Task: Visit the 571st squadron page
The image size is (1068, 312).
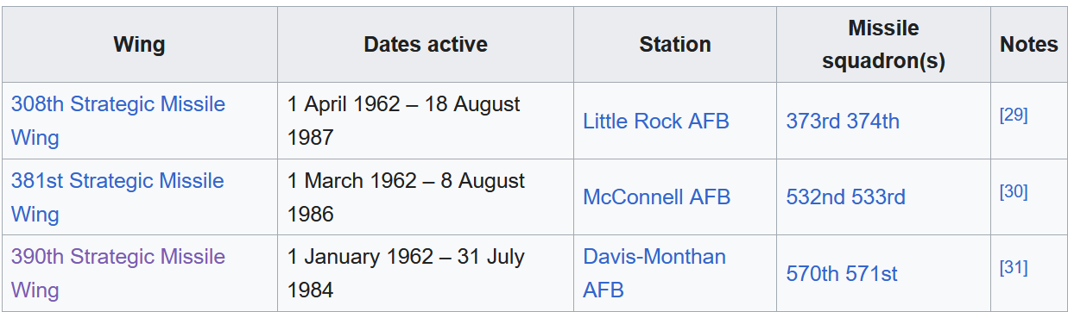Action: [x=871, y=274]
